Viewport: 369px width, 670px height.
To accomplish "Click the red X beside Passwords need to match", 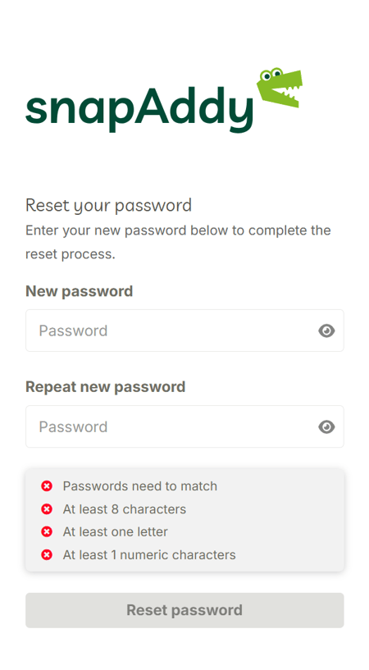I will [47, 486].
